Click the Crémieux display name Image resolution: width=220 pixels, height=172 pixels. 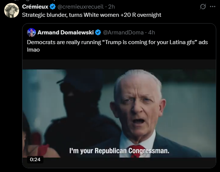pyautogui.click(x=35, y=7)
